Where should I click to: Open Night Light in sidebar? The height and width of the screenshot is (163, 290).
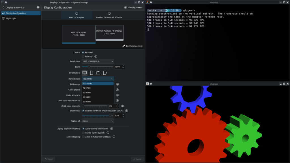point(21,18)
